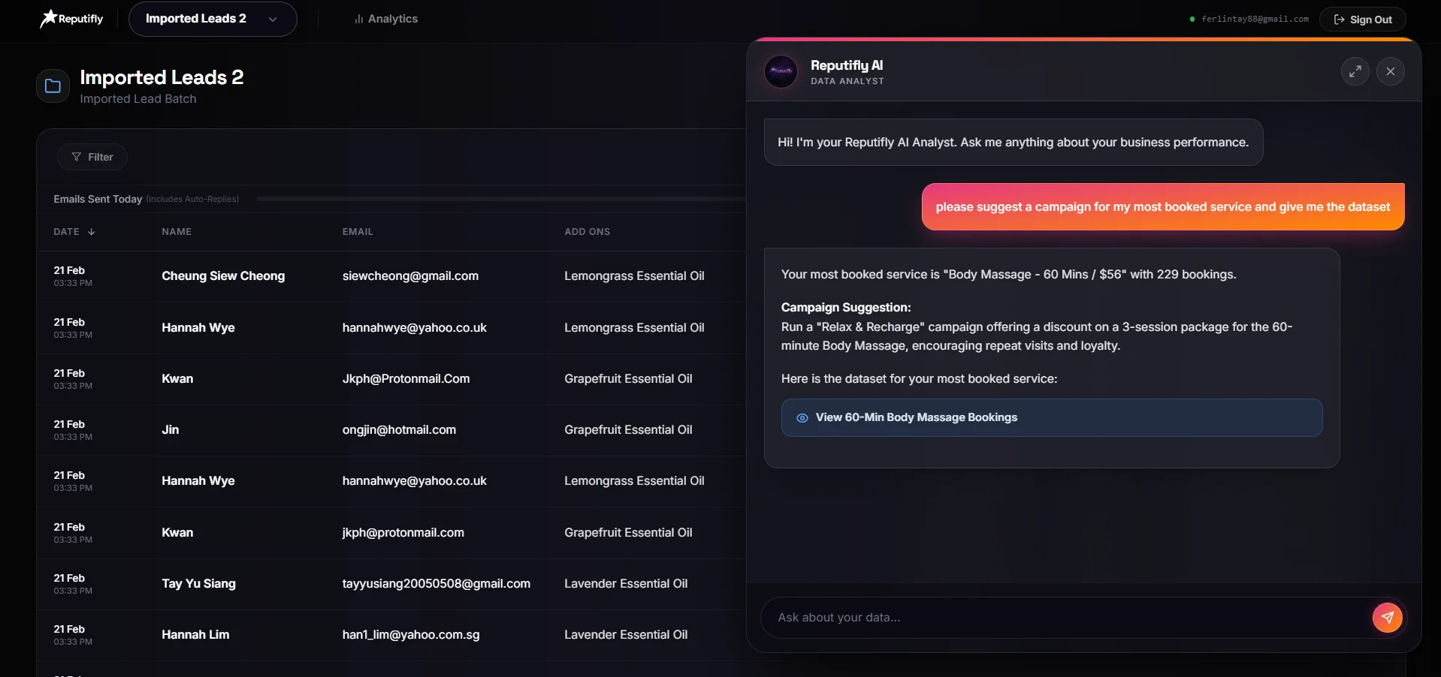
Task: Click email ongjin@hotmail.com
Action: (x=399, y=430)
